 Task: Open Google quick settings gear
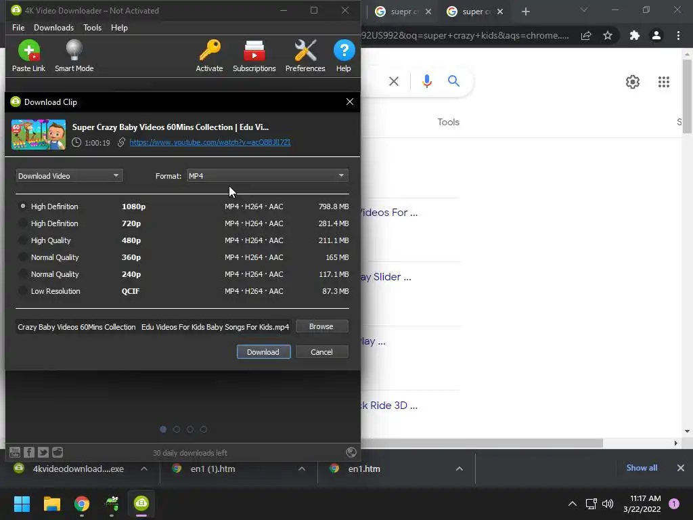tap(633, 82)
